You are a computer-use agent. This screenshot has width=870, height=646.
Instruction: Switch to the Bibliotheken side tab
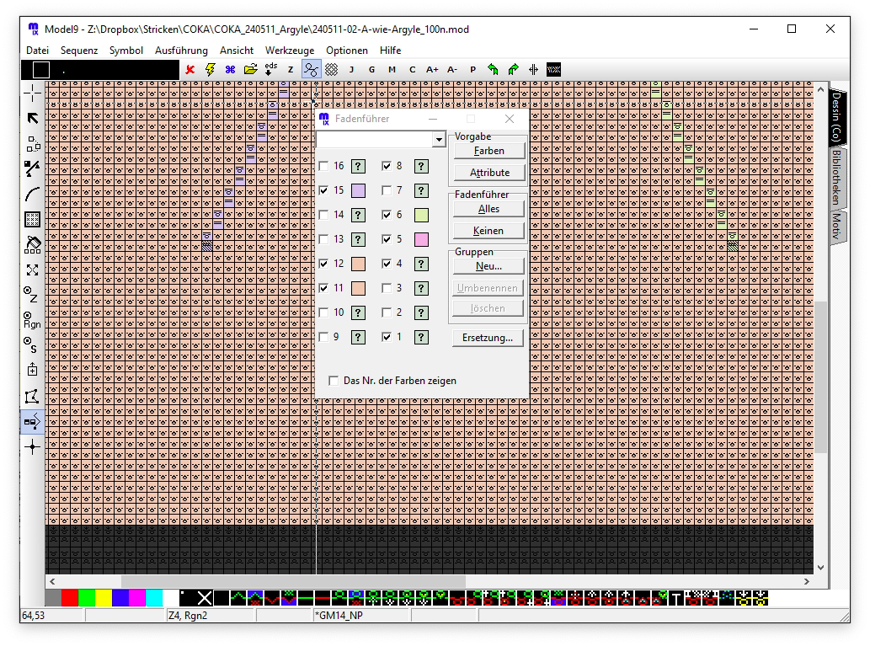(x=835, y=178)
